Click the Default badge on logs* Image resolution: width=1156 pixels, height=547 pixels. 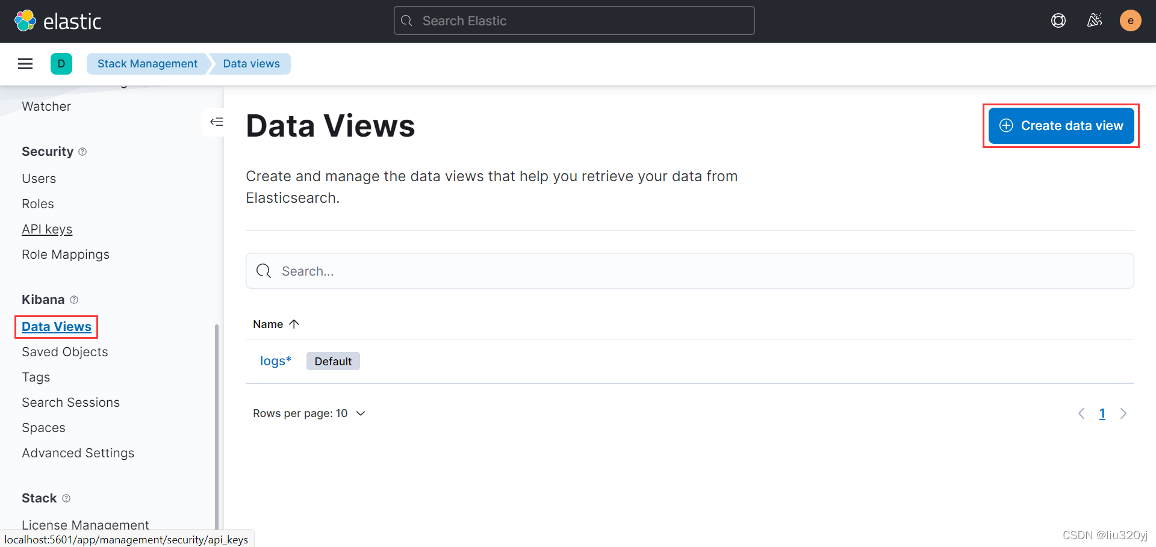pos(333,361)
